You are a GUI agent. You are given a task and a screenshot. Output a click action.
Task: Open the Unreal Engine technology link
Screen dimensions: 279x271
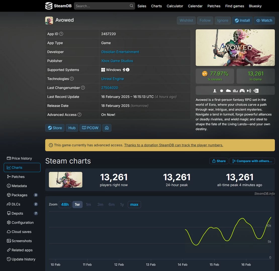pos(112,79)
